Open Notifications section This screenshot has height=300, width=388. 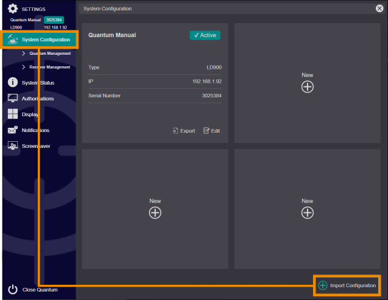click(x=35, y=130)
